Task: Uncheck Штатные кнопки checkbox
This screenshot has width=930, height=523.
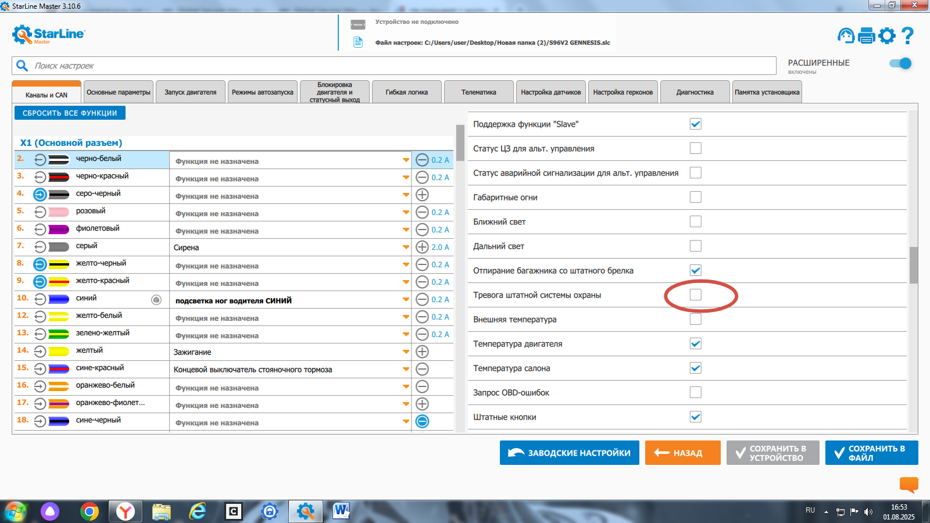Action: click(696, 417)
